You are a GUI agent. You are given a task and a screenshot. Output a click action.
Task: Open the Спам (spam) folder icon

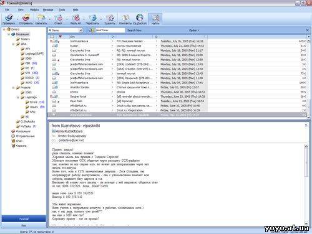pos(13,141)
